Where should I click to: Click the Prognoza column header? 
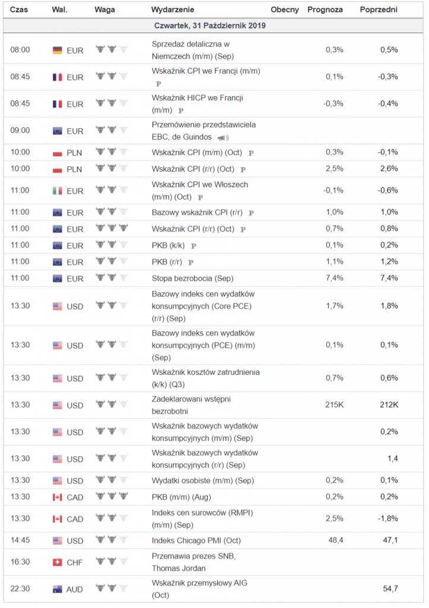click(325, 9)
